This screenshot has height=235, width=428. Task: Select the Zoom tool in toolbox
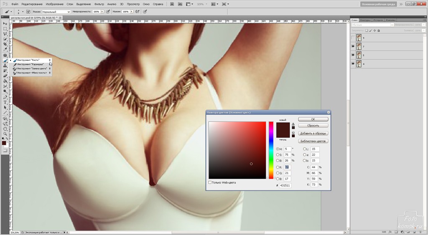(x=5, y=134)
